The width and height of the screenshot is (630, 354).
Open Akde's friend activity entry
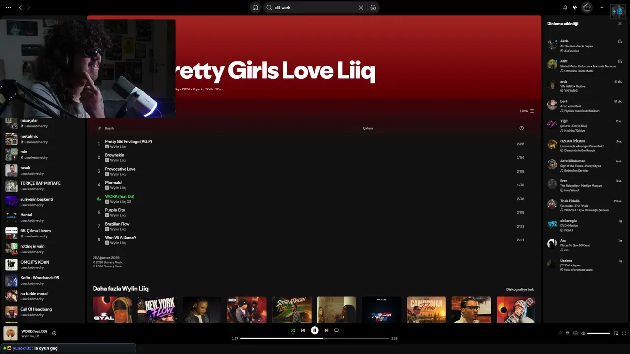pyautogui.click(x=585, y=46)
